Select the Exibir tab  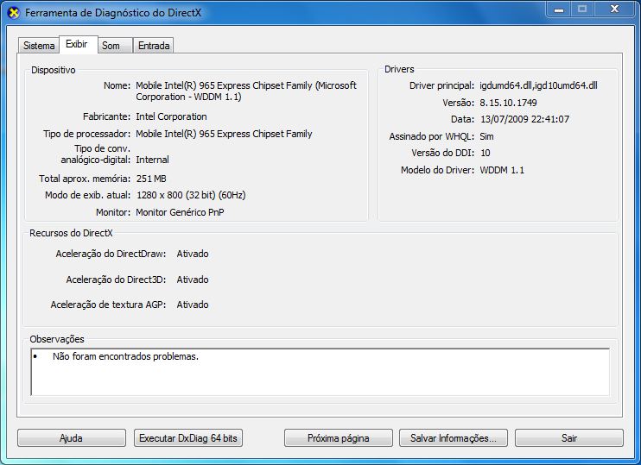pos(76,44)
